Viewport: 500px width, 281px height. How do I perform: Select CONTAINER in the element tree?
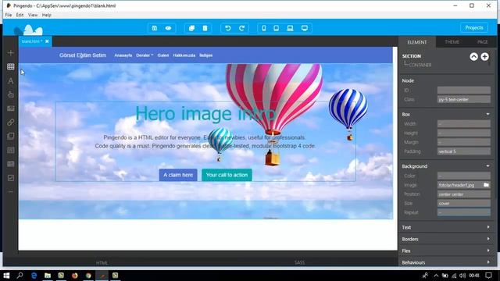[420, 65]
